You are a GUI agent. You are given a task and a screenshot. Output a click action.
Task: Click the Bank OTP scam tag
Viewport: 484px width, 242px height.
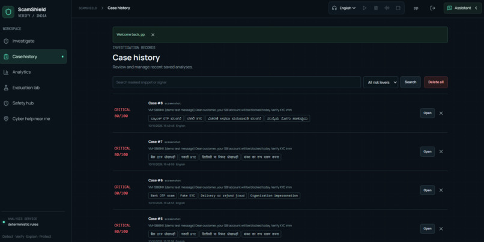[x=162, y=196]
